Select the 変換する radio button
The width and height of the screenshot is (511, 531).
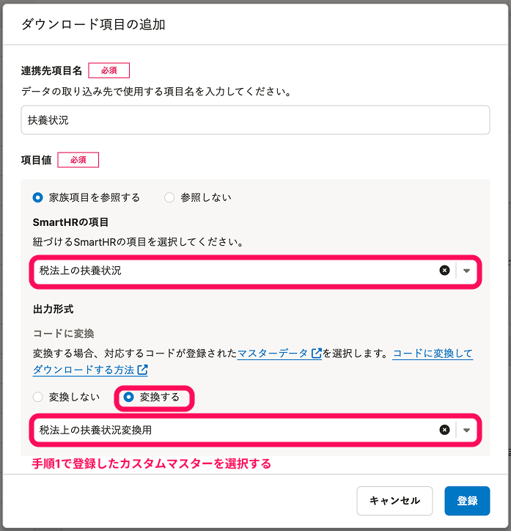tap(129, 397)
